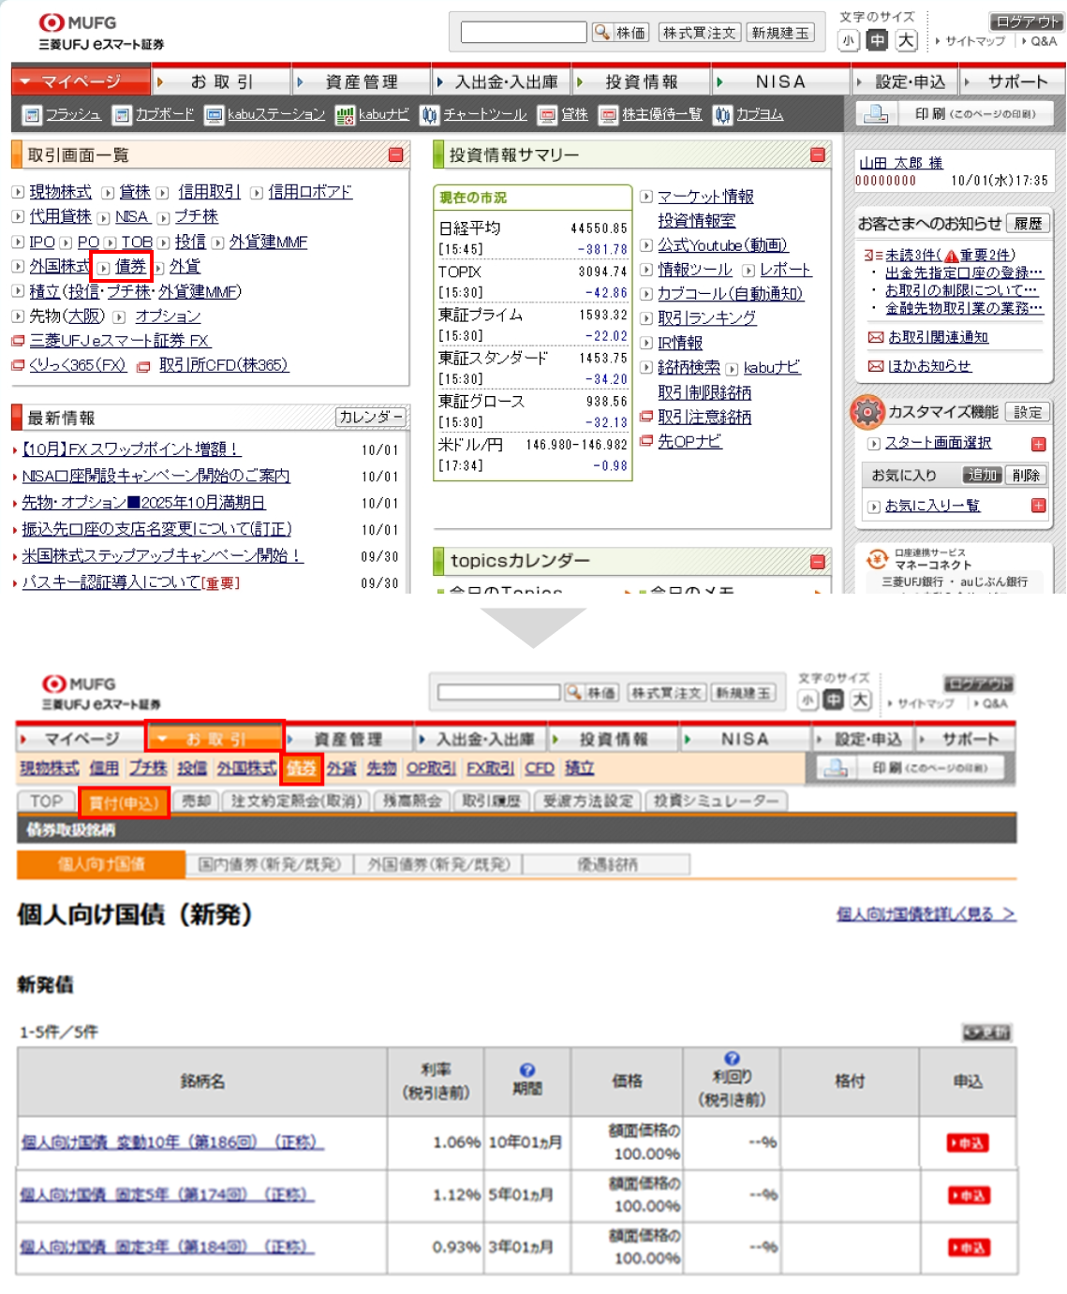Collapse the 投資情報サマリー panel

click(818, 155)
